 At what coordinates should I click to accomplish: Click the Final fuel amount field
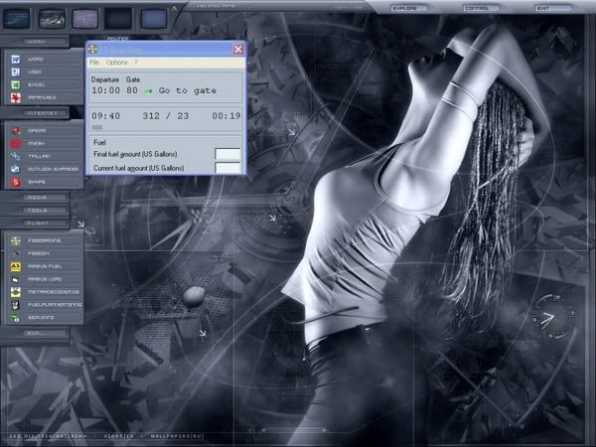pyautogui.click(x=227, y=154)
